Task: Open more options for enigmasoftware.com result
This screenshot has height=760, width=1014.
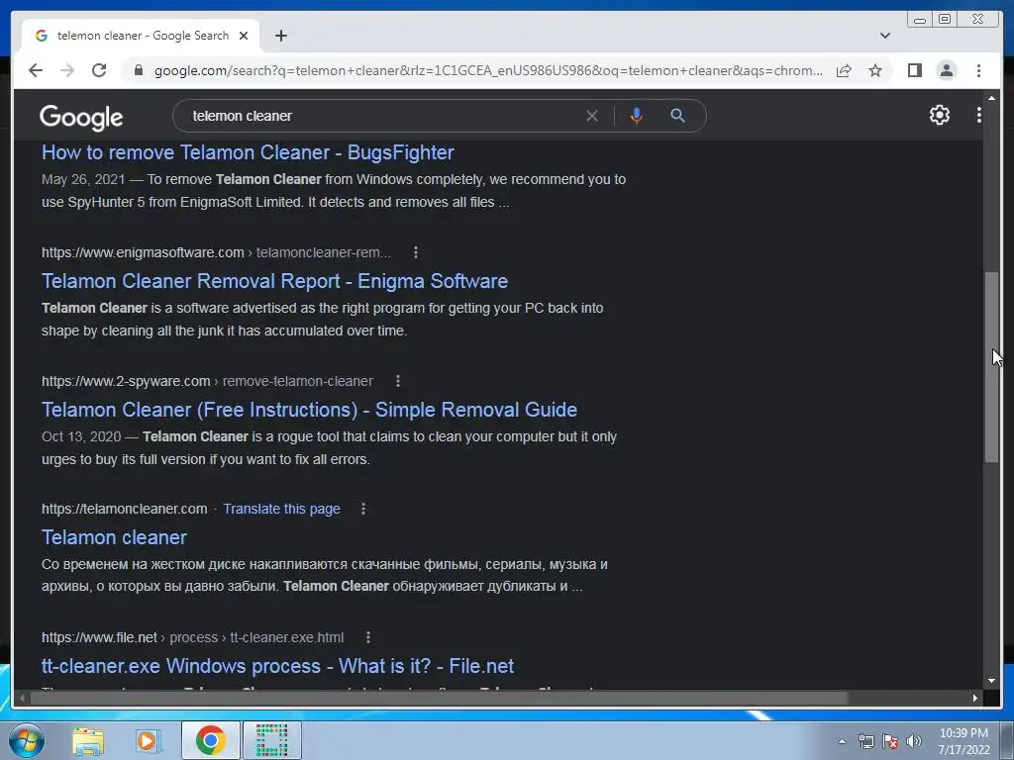Action: [x=416, y=252]
